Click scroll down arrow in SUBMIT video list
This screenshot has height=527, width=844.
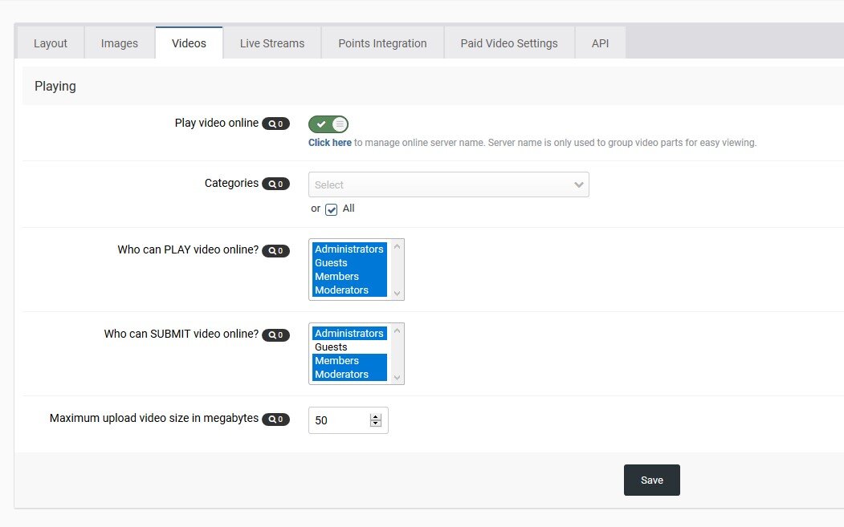coord(398,378)
